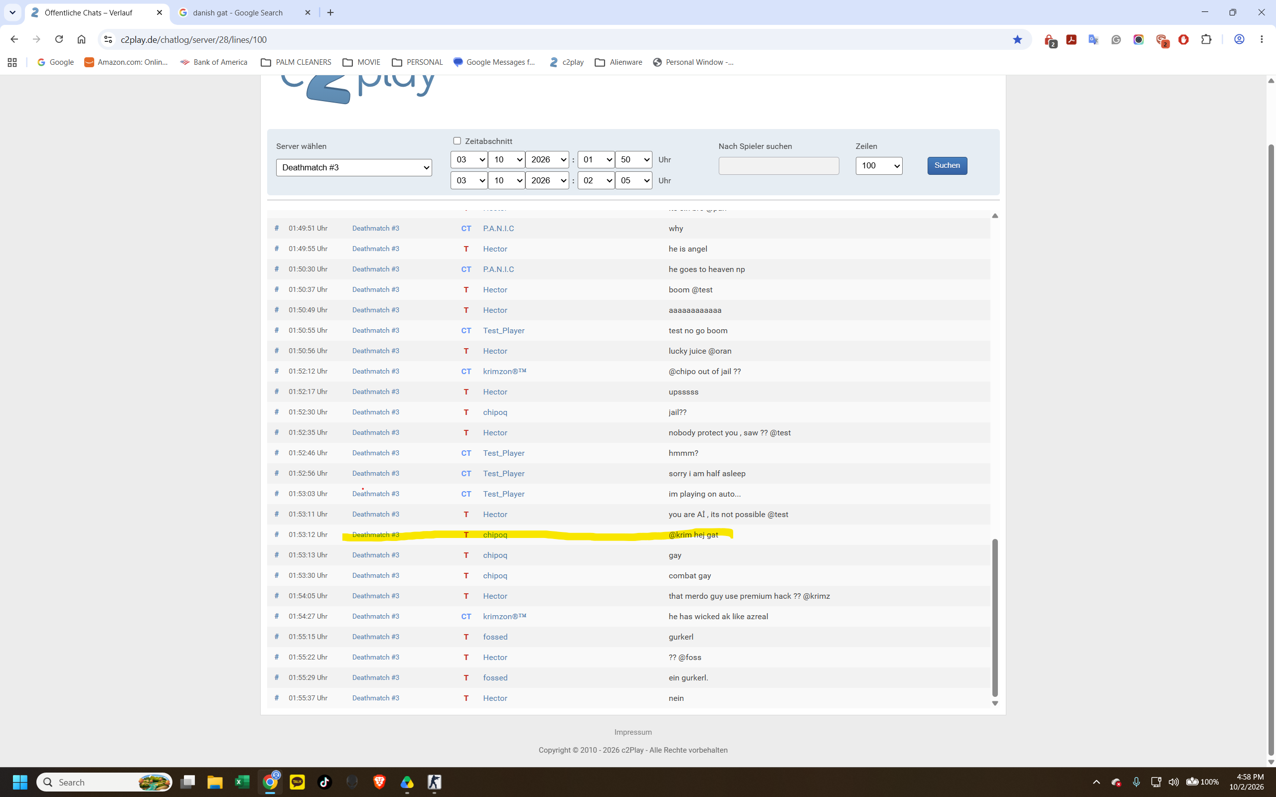Open a new browser tab
1276x797 pixels.
pyautogui.click(x=330, y=12)
